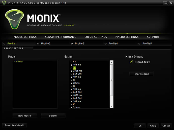The height and width of the screenshot is (130, 174).
Task: Select the Profile1 tab
Action: click(12, 44)
